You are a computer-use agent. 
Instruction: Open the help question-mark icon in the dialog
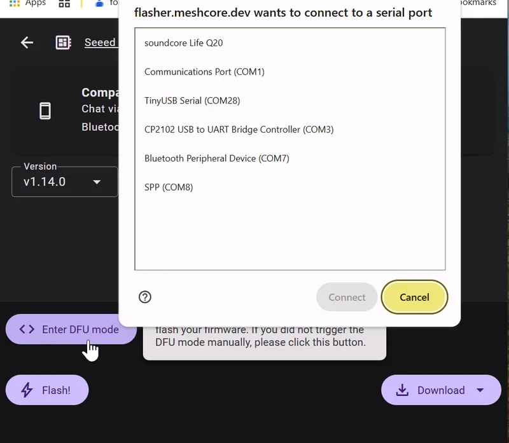click(x=144, y=297)
